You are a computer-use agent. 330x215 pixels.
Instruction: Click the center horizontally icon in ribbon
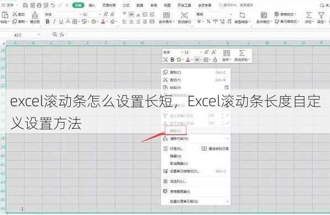131,22
